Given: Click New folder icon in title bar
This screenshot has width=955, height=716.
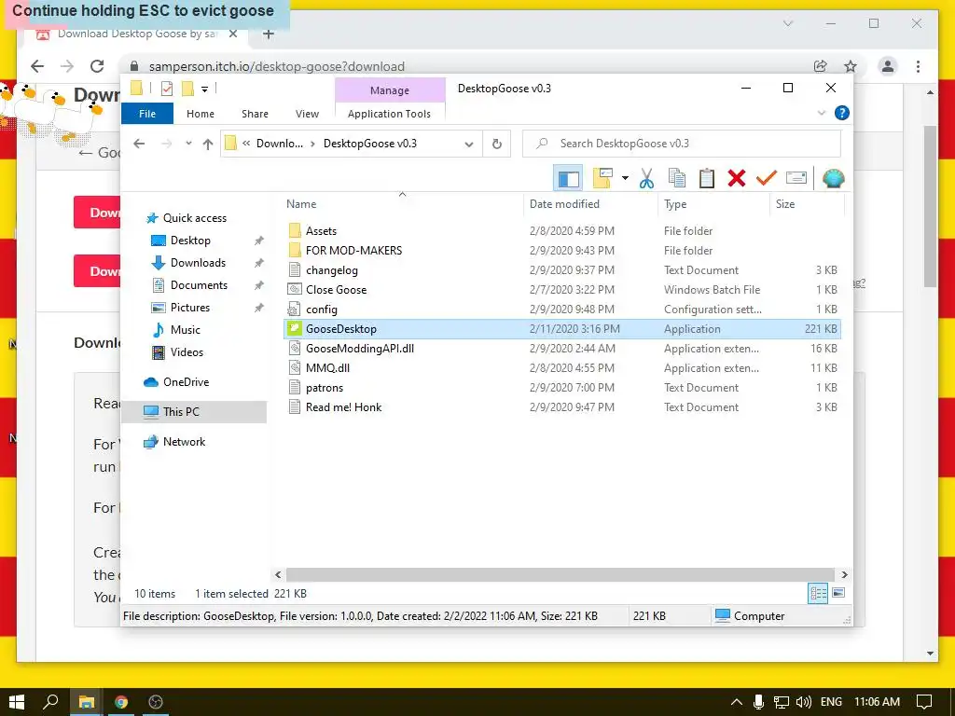Looking at the screenshot, I should 188,89.
